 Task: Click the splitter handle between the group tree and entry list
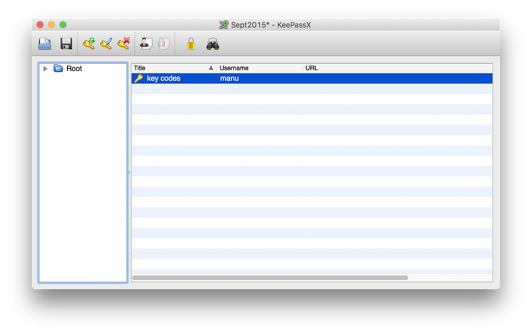tap(129, 173)
